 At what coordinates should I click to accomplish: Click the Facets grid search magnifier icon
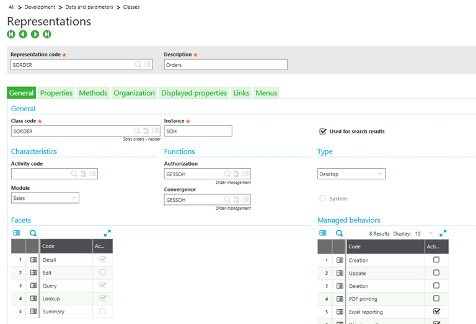point(33,233)
